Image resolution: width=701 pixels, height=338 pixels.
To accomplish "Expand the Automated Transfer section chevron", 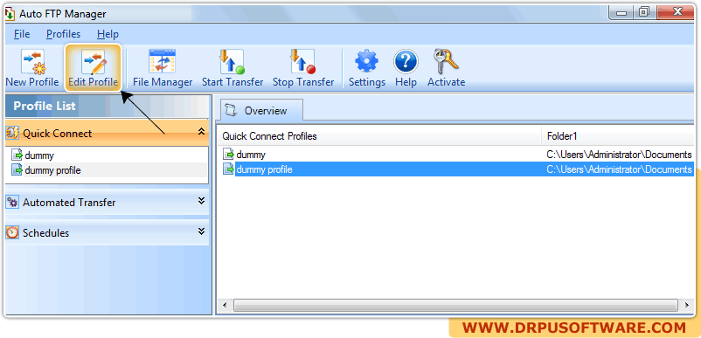I will pyautogui.click(x=201, y=201).
